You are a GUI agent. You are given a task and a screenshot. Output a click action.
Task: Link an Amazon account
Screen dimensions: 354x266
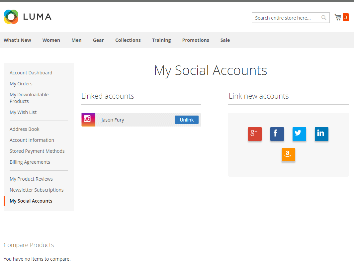pyautogui.click(x=288, y=154)
